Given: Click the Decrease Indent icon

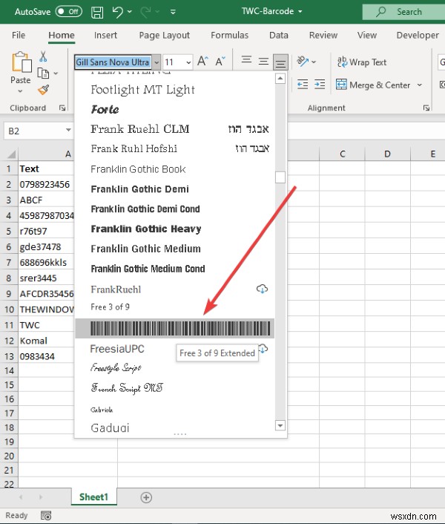Looking at the screenshot, I should (x=303, y=84).
